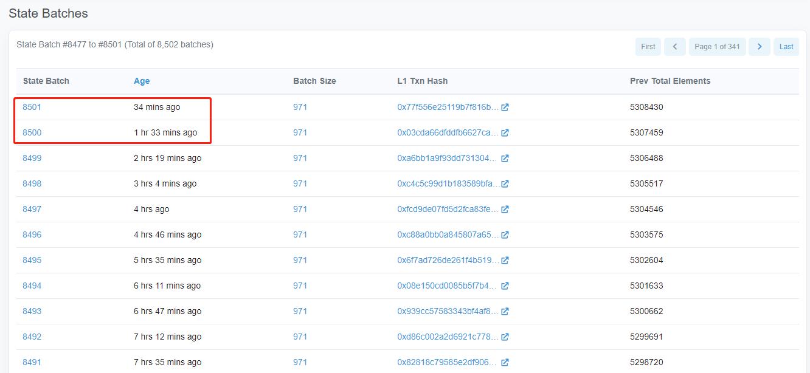Open state batch 8496 link
This screenshot has height=373, width=810.
click(32, 234)
